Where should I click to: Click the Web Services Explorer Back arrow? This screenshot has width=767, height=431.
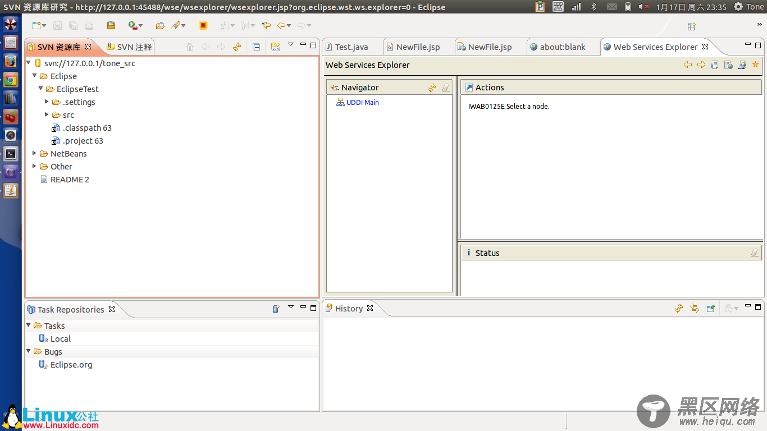tap(687, 65)
